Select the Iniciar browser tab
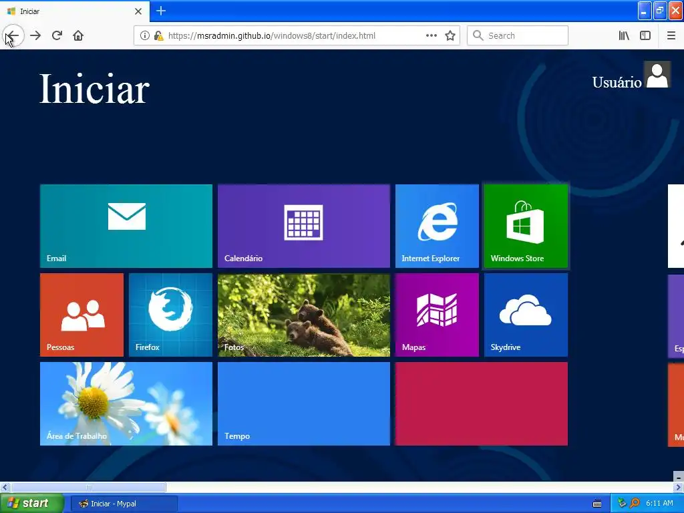The image size is (684, 513). coord(74,11)
